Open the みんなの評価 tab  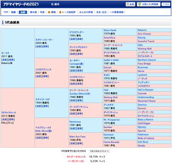coord(86,12)
